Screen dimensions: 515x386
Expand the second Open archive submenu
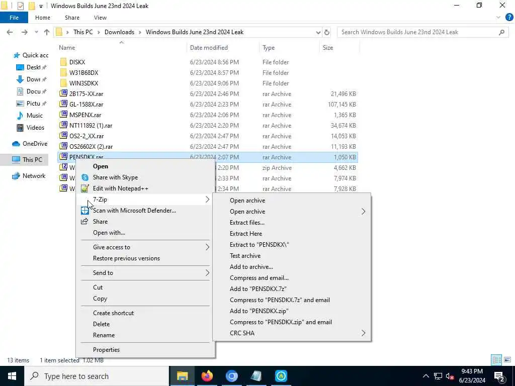pos(363,212)
